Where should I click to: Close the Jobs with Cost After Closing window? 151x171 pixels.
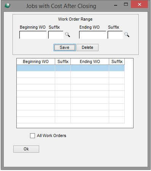pos(140,5)
